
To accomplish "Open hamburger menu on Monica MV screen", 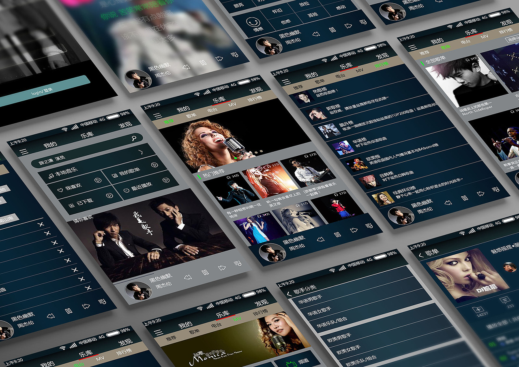I will click(159, 332).
